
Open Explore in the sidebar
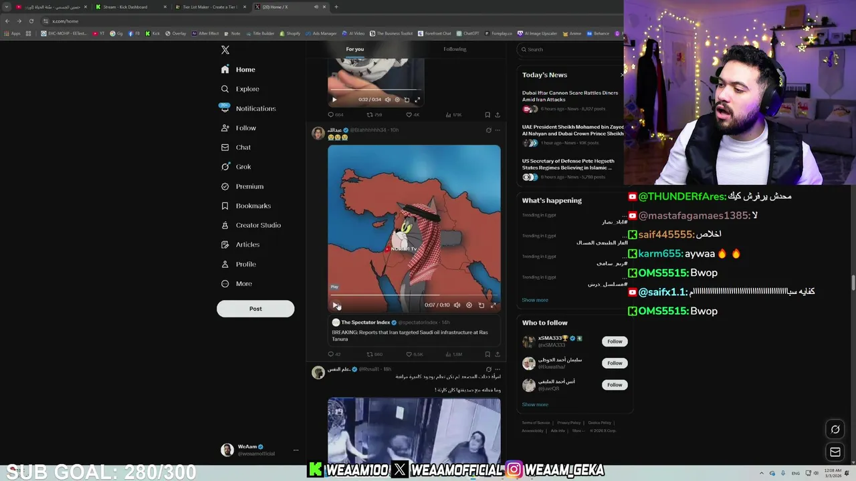(x=239, y=89)
